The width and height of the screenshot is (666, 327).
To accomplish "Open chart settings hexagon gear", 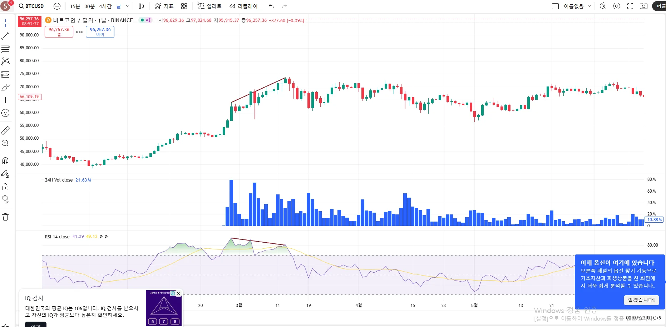I will click(x=617, y=6).
